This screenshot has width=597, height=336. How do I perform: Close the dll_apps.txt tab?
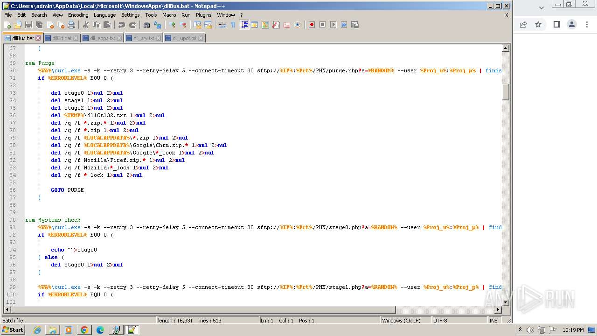(x=119, y=38)
